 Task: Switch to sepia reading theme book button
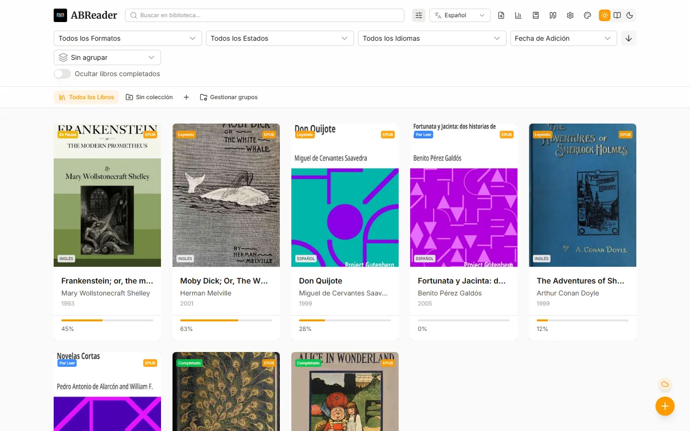click(617, 15)
